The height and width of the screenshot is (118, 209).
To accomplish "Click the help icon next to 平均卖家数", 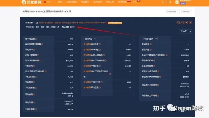I will tap(36, 88).
